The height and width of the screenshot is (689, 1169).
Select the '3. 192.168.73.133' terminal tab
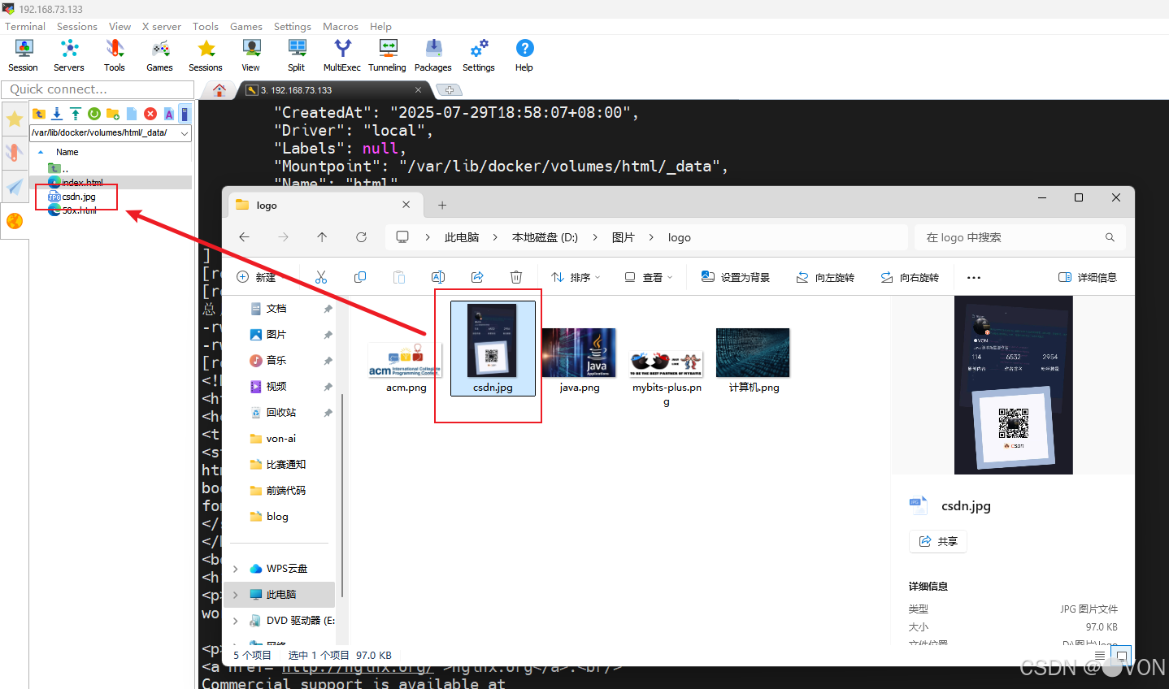coord(335,90)
